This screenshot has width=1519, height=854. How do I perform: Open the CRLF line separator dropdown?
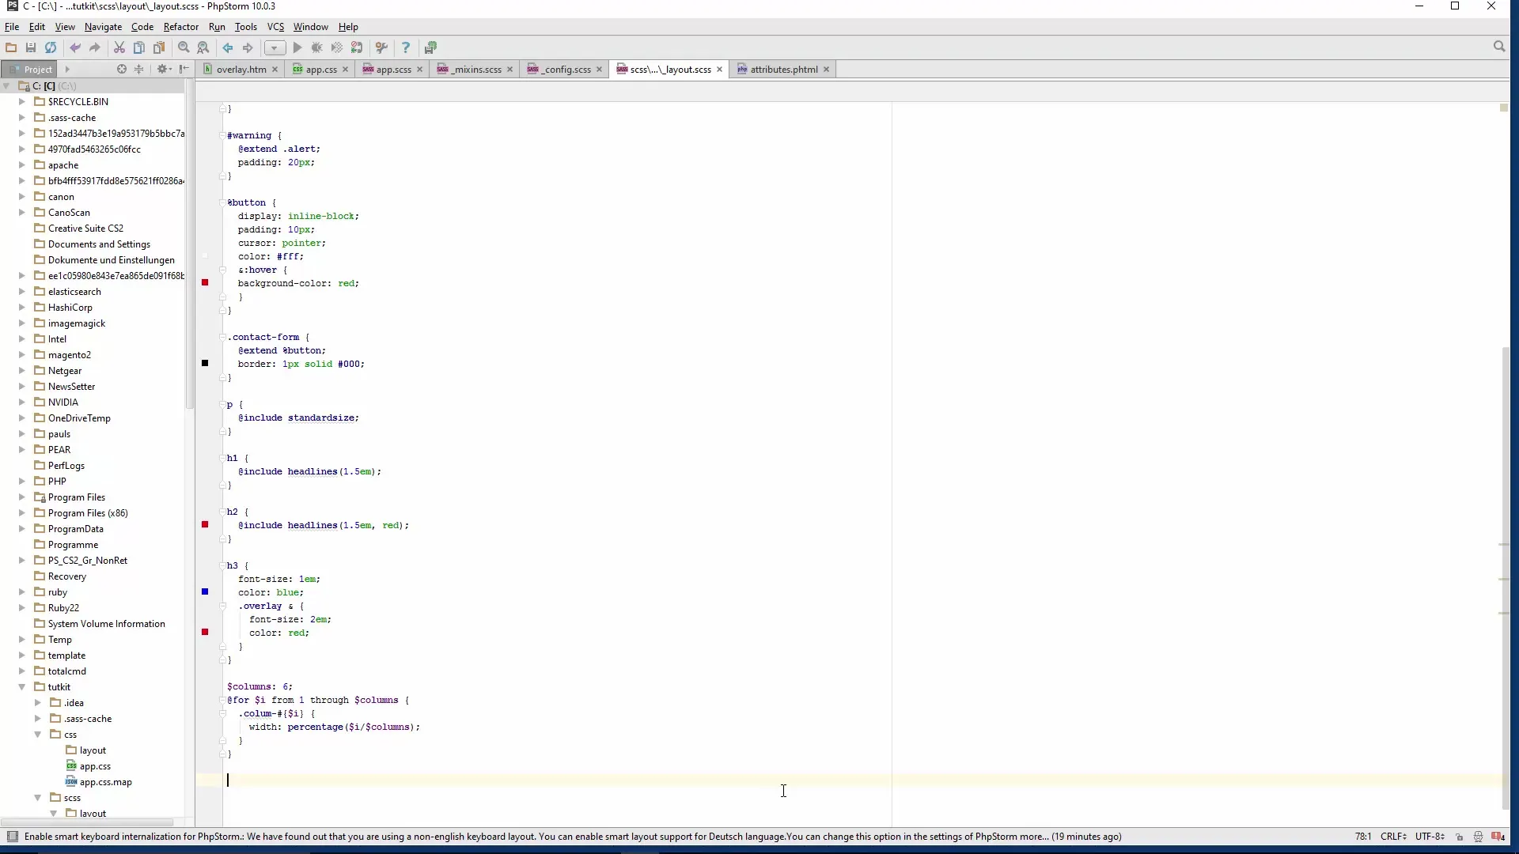1394,837
